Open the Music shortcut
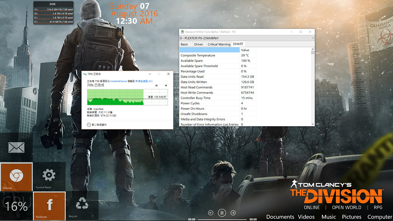393x221 pixels. tap(329, 217)
